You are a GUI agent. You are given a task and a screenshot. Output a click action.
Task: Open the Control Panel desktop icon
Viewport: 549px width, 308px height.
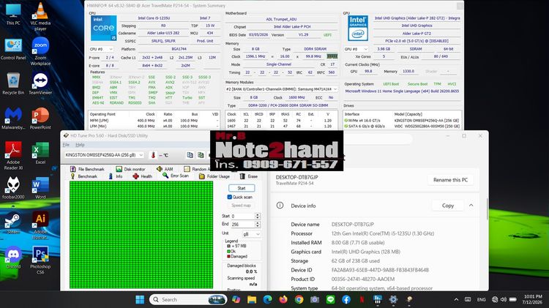point(13,49)
